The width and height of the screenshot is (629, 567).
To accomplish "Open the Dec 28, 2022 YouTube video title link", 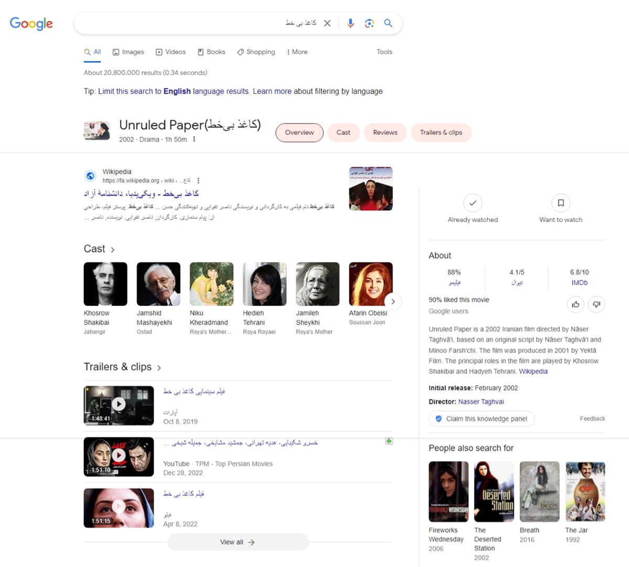I will click(241, 443).
